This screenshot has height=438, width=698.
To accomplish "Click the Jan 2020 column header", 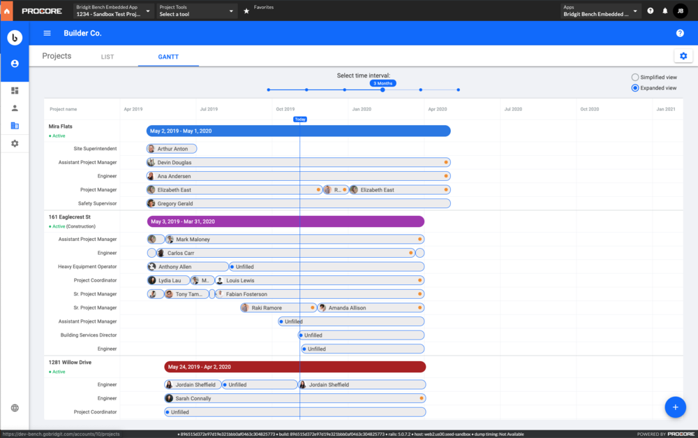I will (x=362, y=109).
